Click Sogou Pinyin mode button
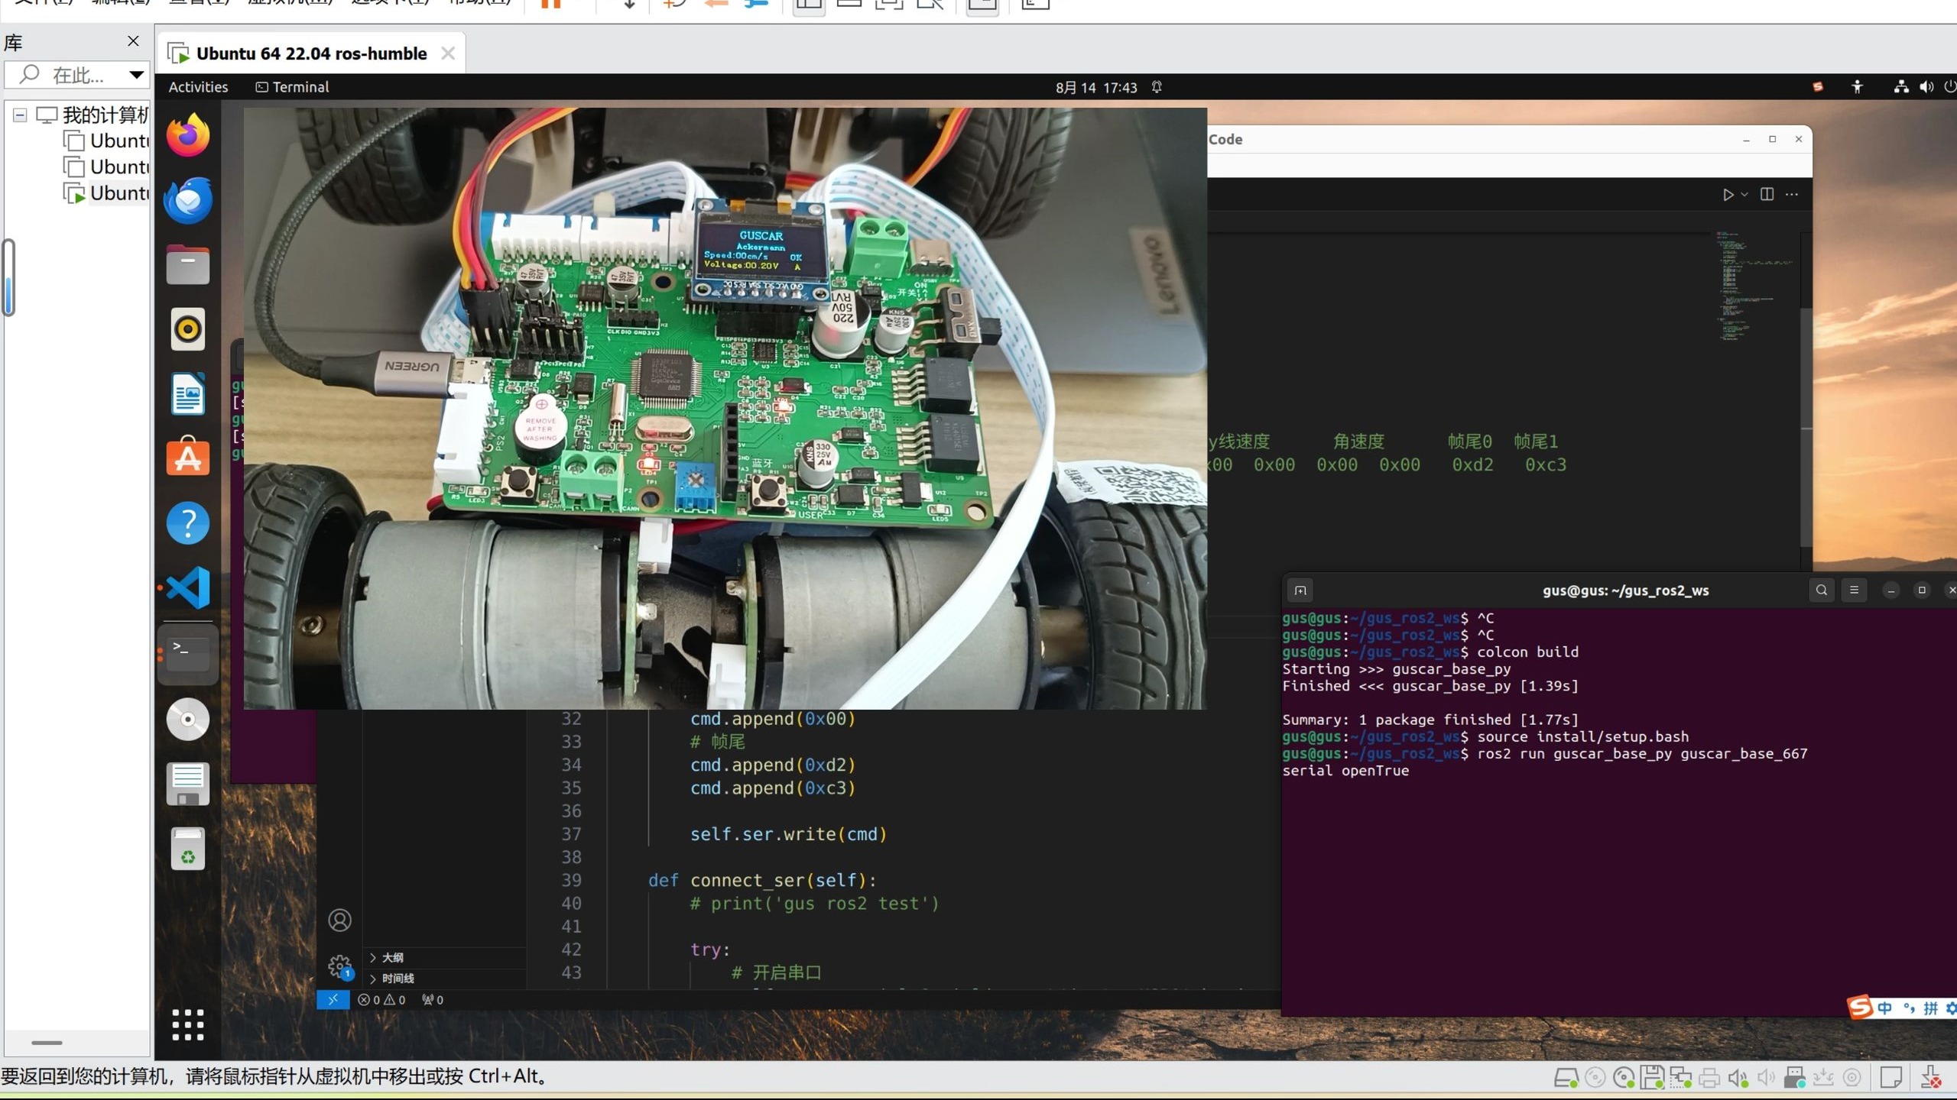 tap(1931, 1008)
